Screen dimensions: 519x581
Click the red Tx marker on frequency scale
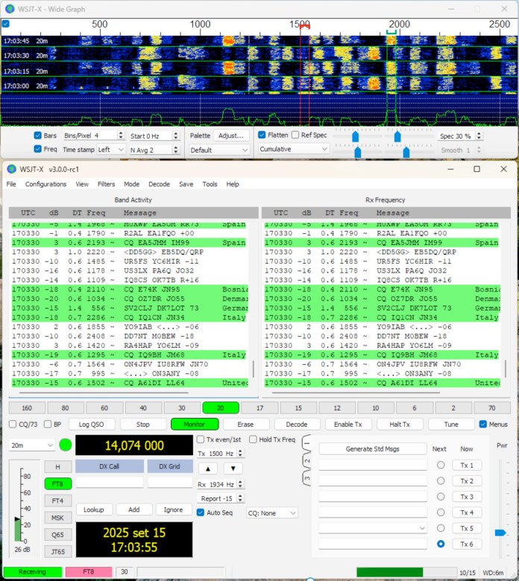304,26
